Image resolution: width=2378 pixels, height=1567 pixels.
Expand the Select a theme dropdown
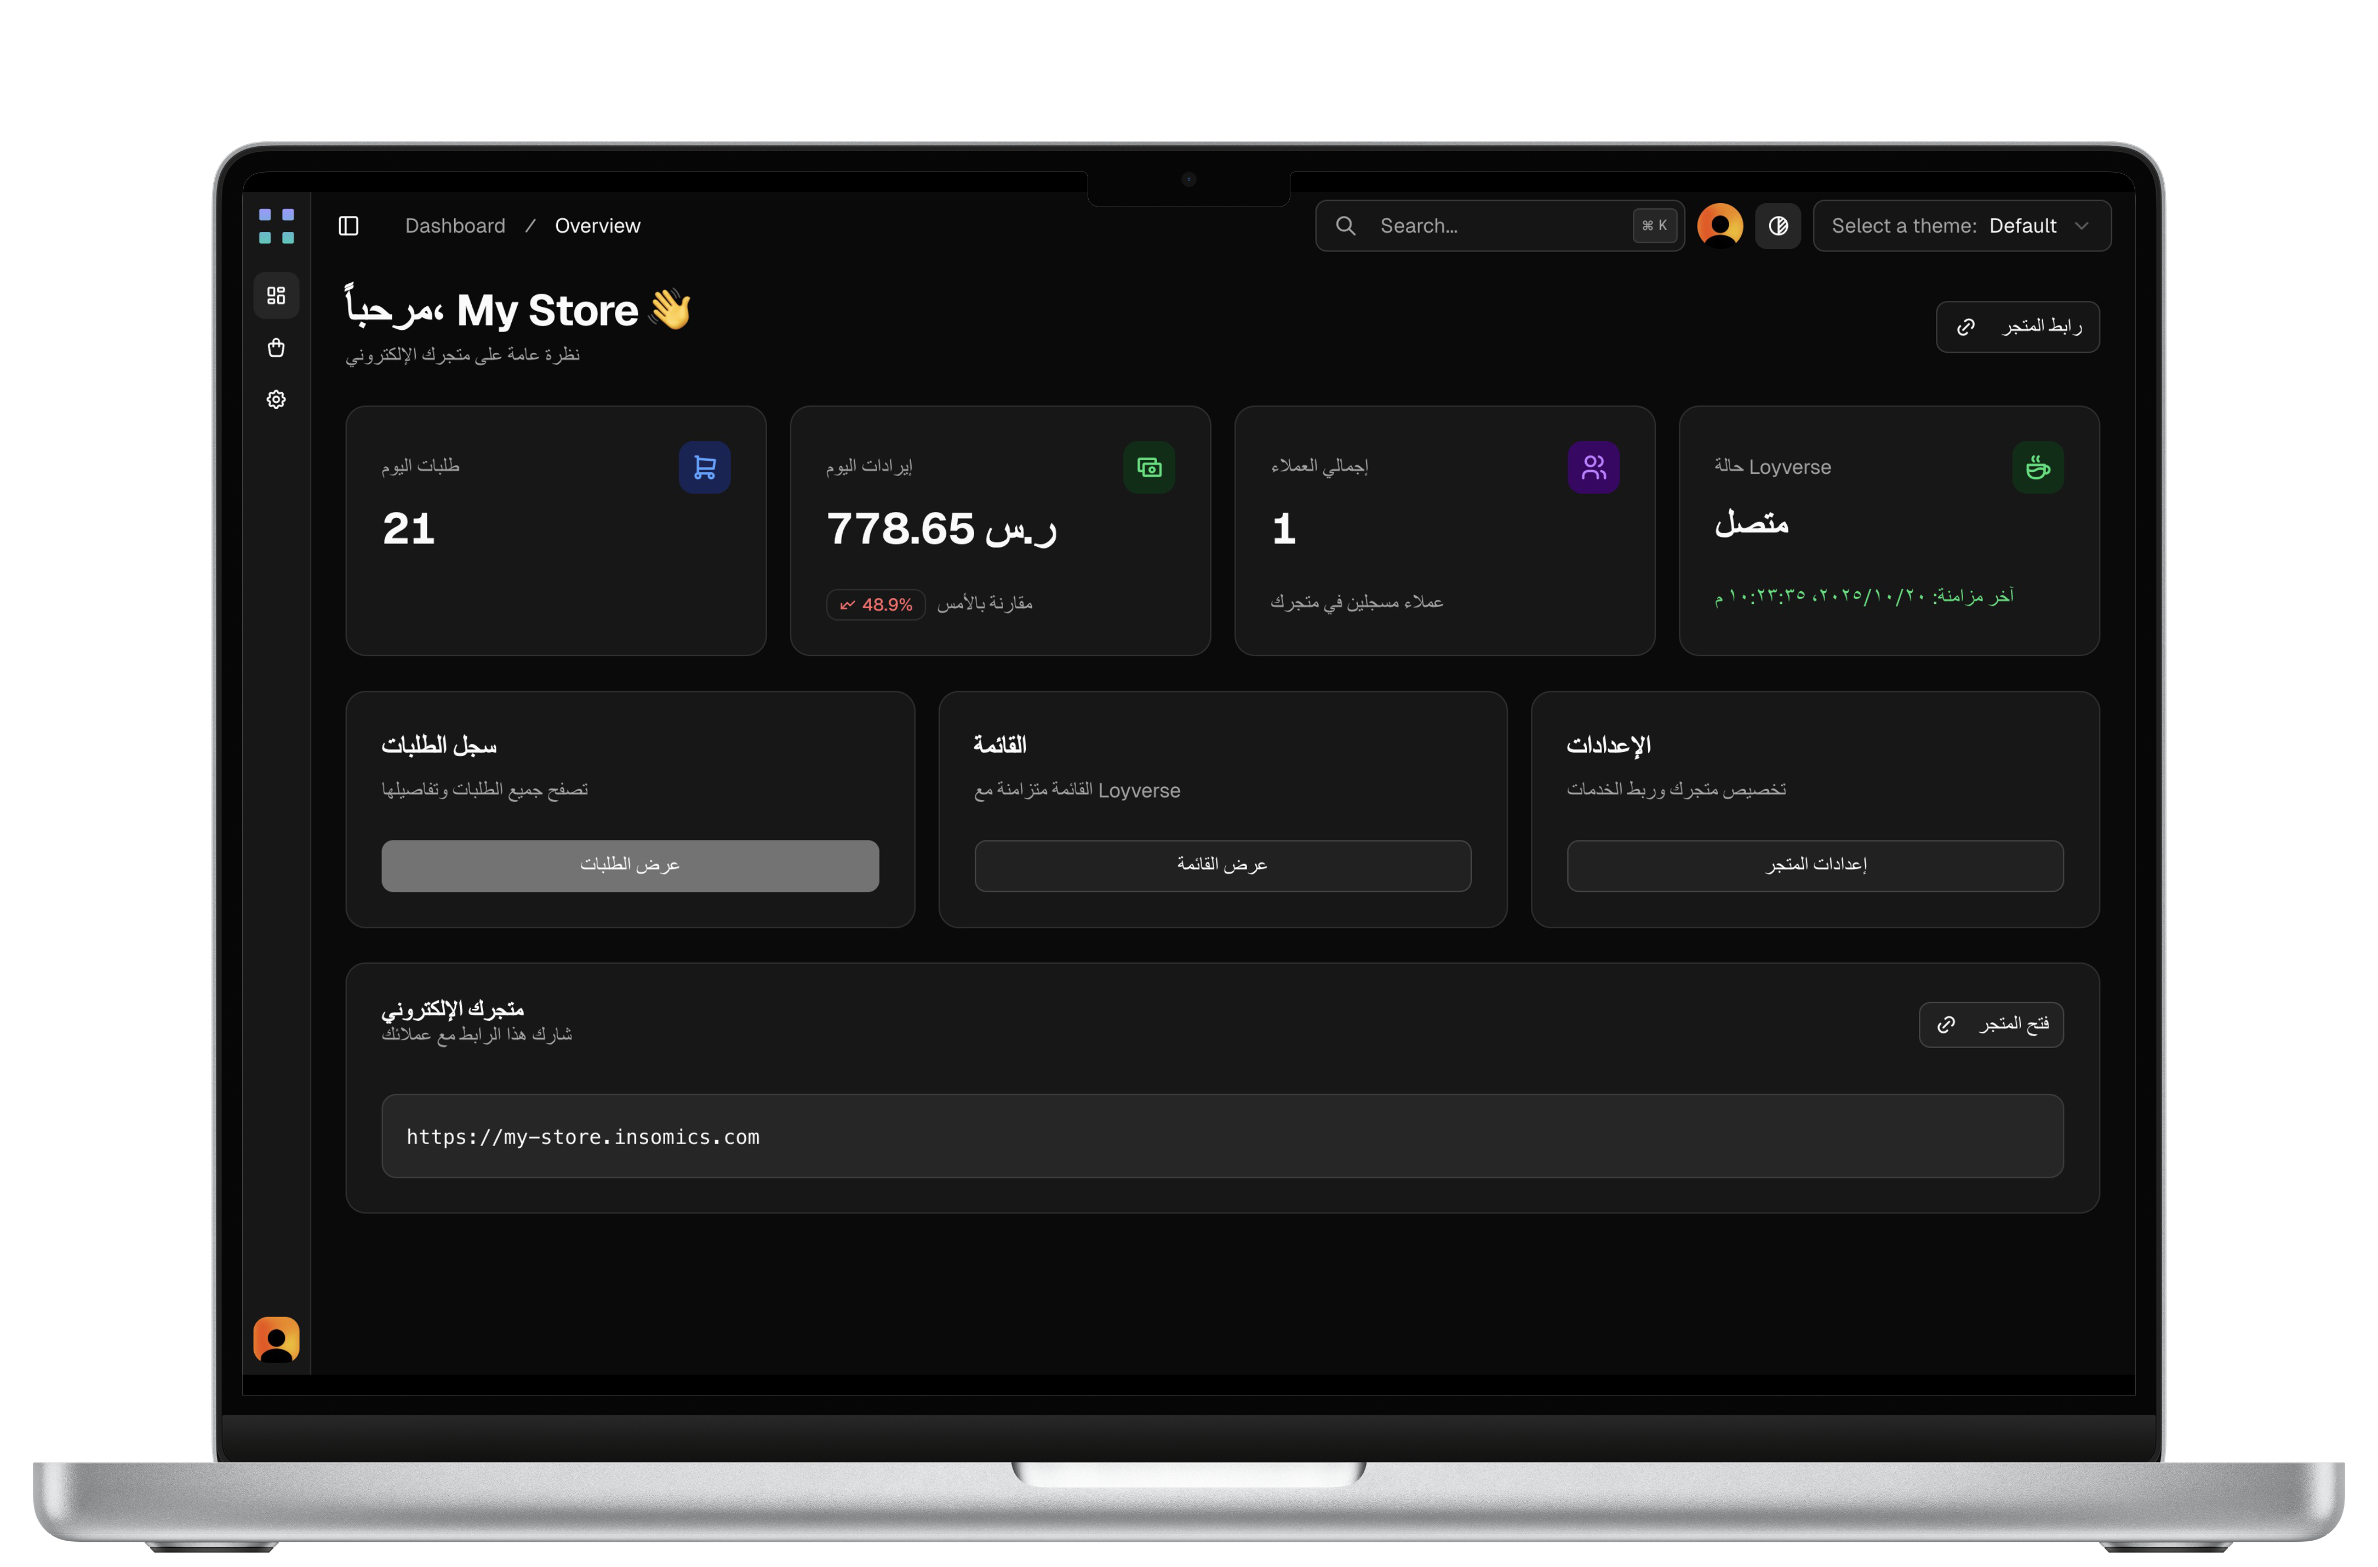(x=1962, y=226)
